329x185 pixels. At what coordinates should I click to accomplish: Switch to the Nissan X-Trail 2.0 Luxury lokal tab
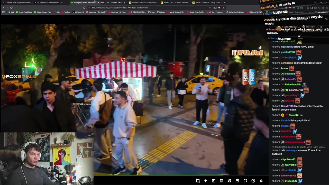point(143,3)
